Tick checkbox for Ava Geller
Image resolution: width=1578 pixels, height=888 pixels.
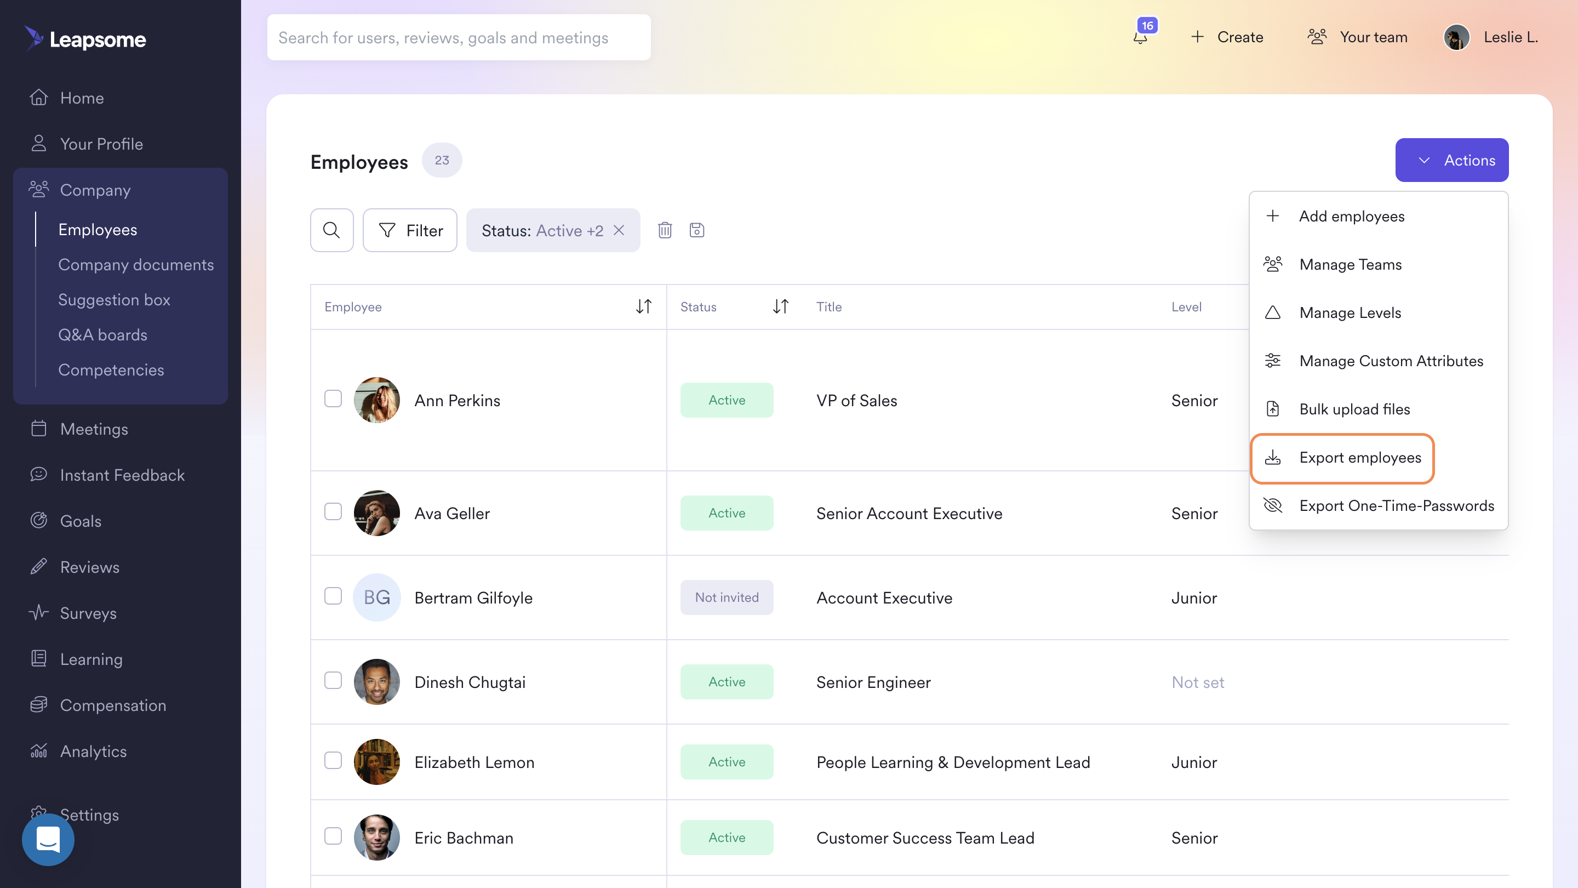pos(333,512)
